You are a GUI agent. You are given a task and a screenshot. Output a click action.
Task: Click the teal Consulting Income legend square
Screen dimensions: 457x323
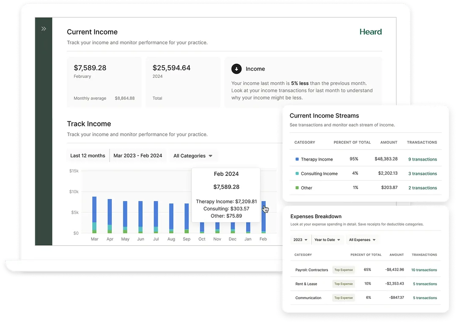pyautogui.click(x=297, y=174)
